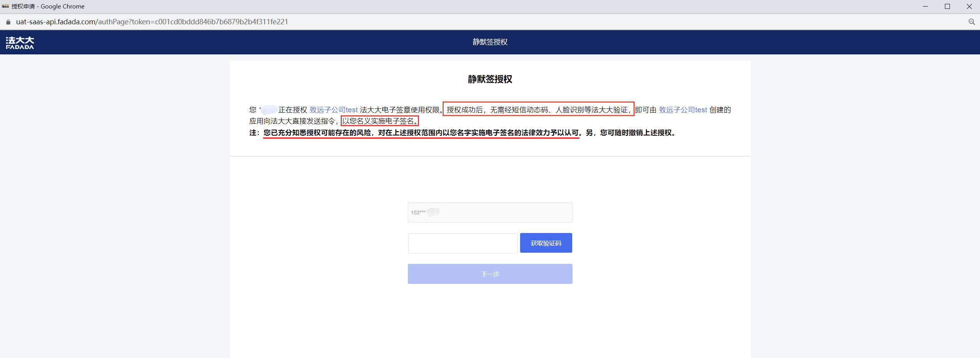
Task: Click the bold note text 您可随时撤销上述授权
Action: [635, 133]
